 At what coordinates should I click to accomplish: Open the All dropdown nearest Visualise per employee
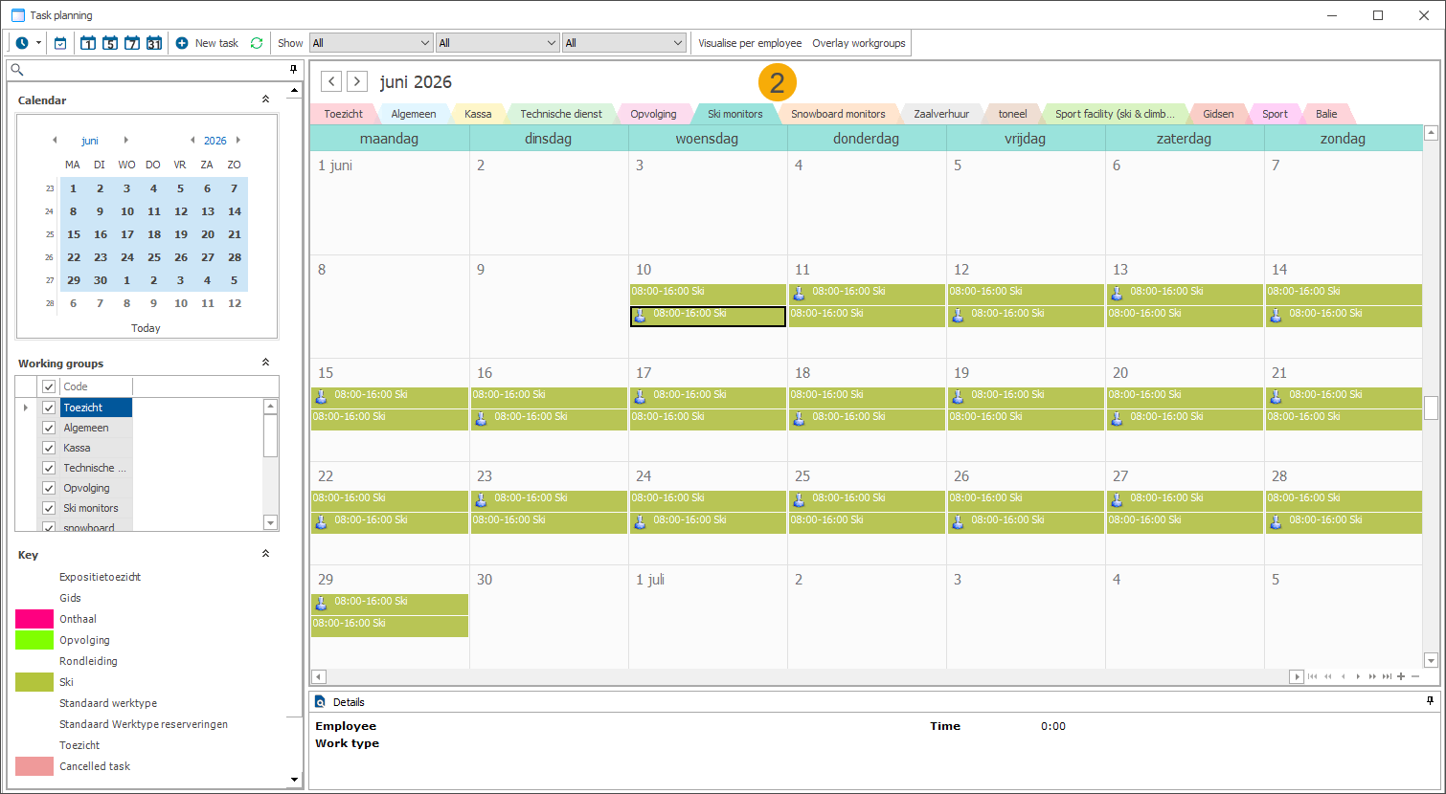point(624,43)
